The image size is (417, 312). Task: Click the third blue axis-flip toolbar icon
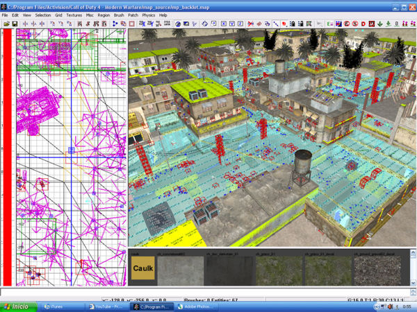point(42,24)
